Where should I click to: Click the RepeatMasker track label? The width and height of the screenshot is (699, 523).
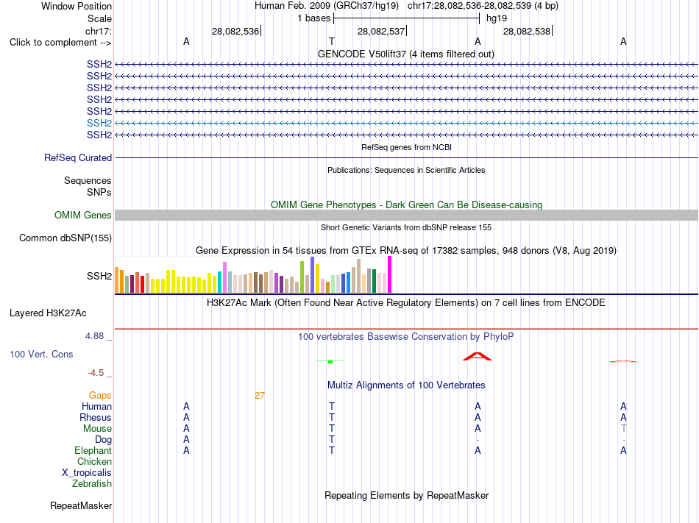pyautogui.click(x=81, y=506)
